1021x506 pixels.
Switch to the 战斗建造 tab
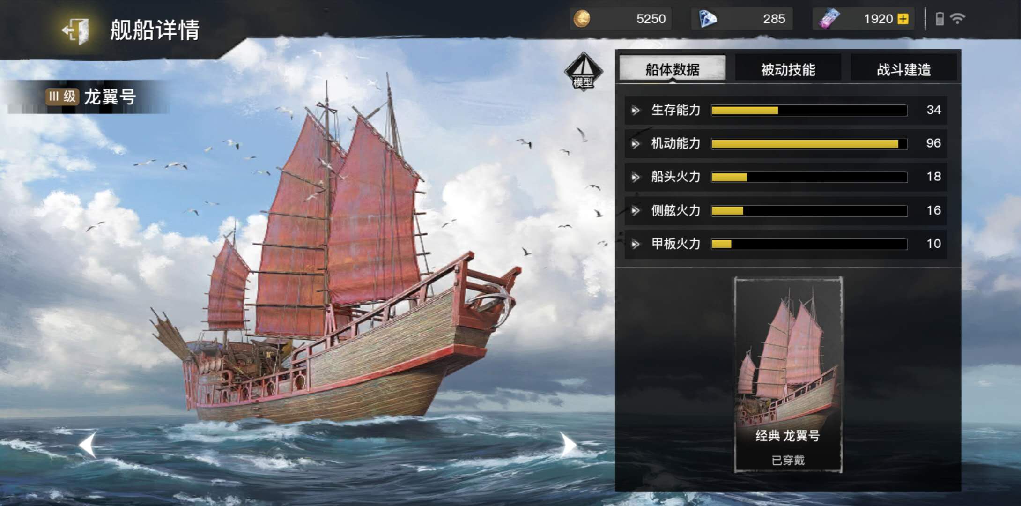tap(903, 69)
